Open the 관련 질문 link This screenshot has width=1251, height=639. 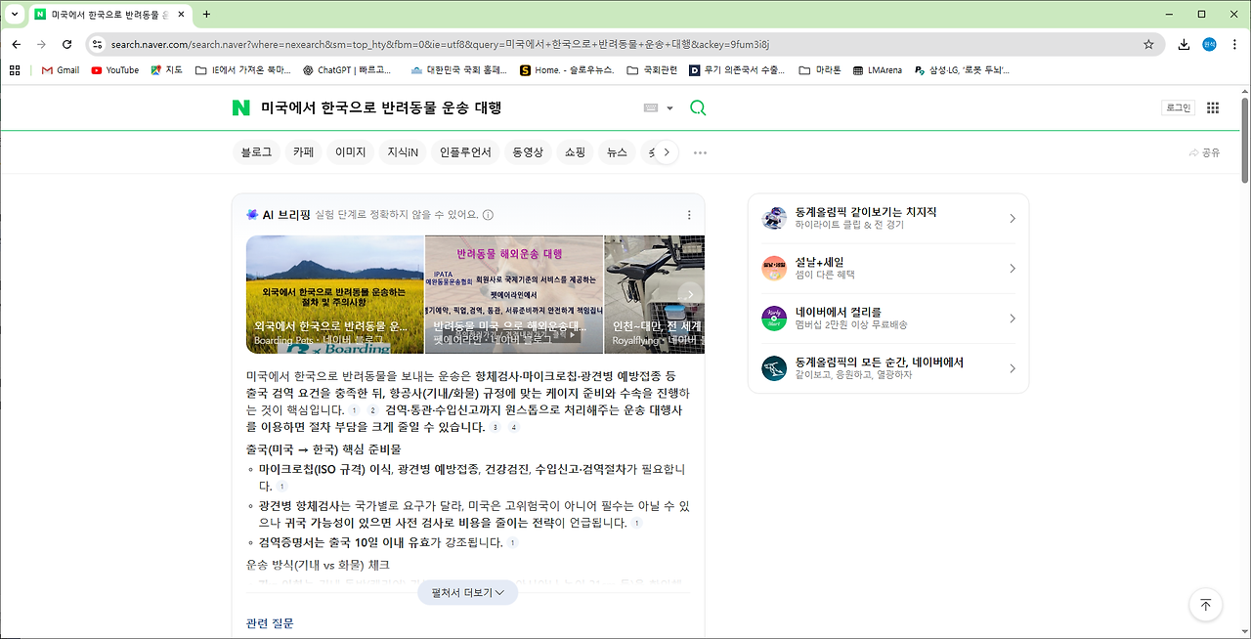(x=269, y=622)
